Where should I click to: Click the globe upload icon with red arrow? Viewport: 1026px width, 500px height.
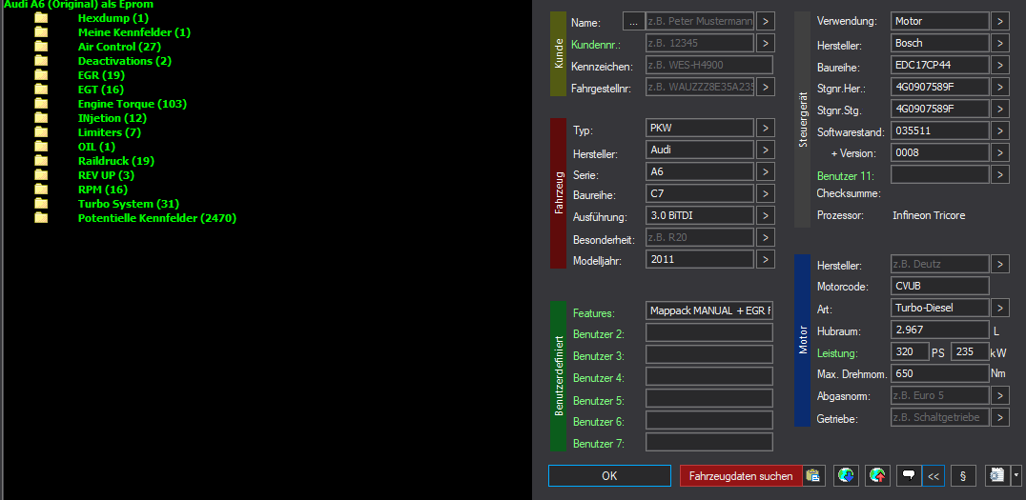[x=877, y=475]
